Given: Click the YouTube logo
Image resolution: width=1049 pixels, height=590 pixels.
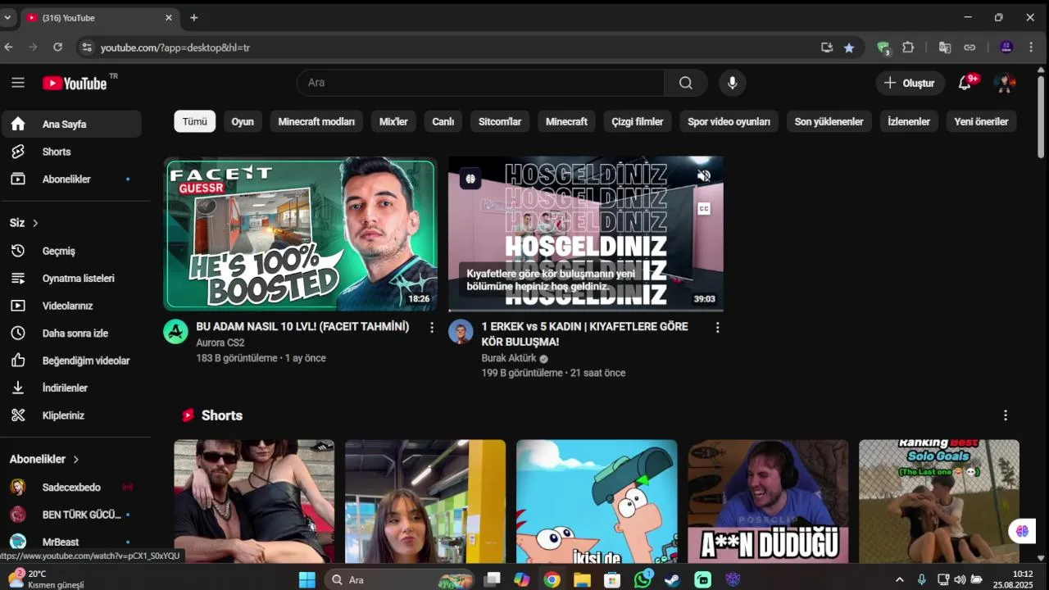Looking at the screenshot, I should pyautogui.click(x=75, y=83).
